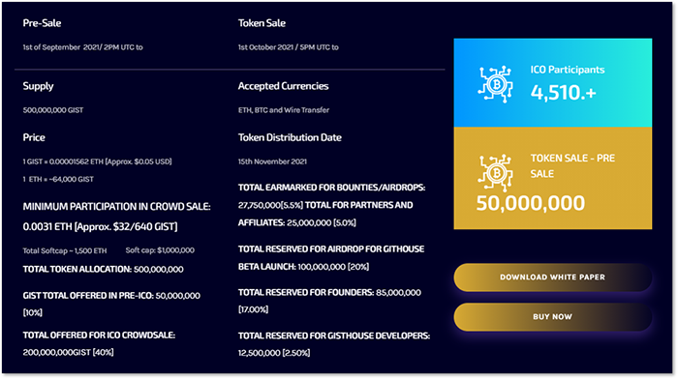Click the Total Reserved for Founders line
This screenshot has height=379, width=678.
tap(329, 301)
